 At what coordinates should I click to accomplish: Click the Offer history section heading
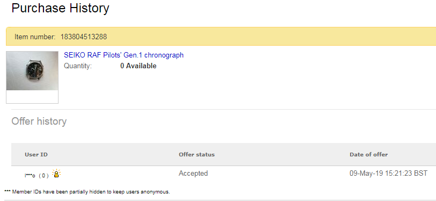[x=39, y=121]
